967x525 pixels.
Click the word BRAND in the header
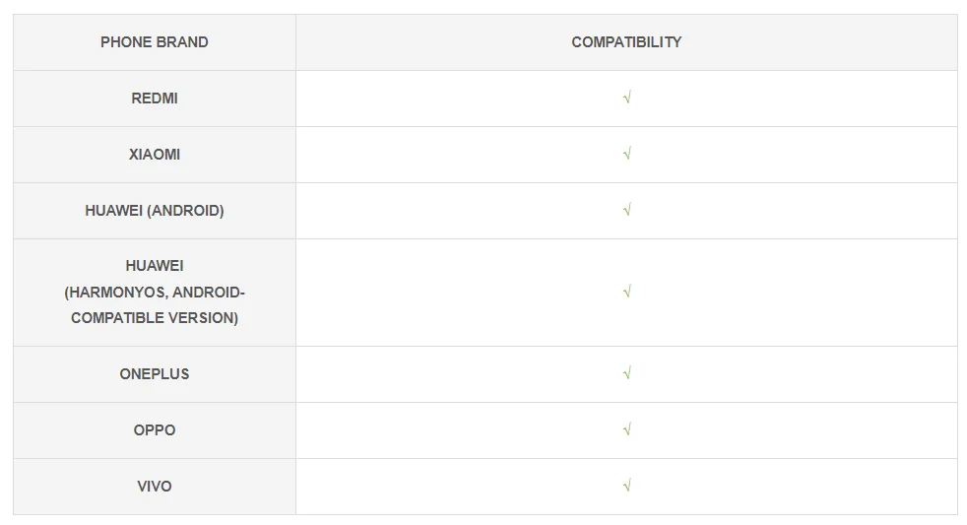click(x=184, y=42)
